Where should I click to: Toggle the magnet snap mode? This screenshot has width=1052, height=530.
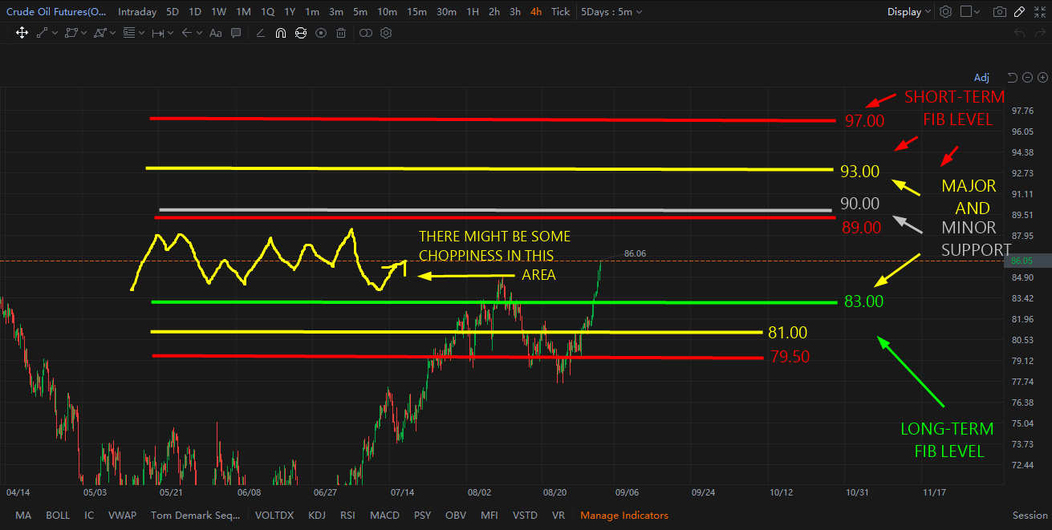point(281,33)
